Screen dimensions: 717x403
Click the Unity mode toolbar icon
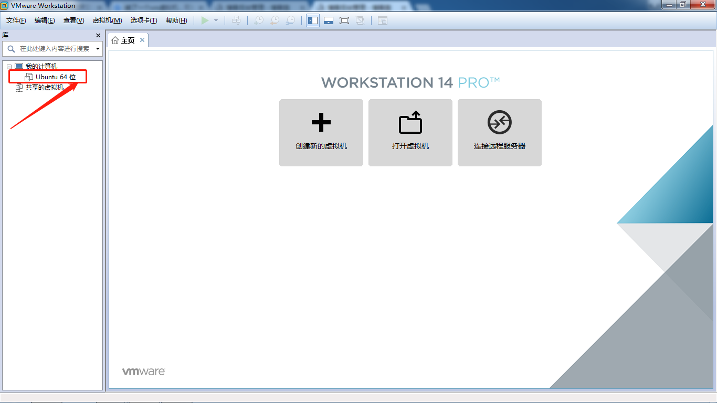360,20
